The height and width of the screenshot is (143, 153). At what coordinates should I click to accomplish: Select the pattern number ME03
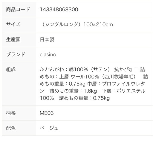pyautogui.click(x=47, y=113)
